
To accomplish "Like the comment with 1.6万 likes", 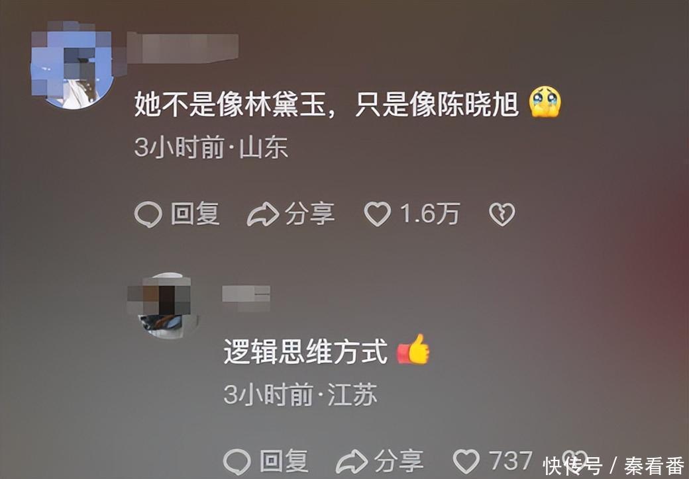I will [378, 214].
